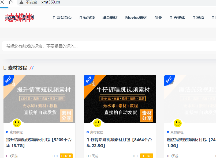Image resolution: width=216 pixels, height=158 pixels.
Task: Click the site logo in header
Action: [19, 18]
